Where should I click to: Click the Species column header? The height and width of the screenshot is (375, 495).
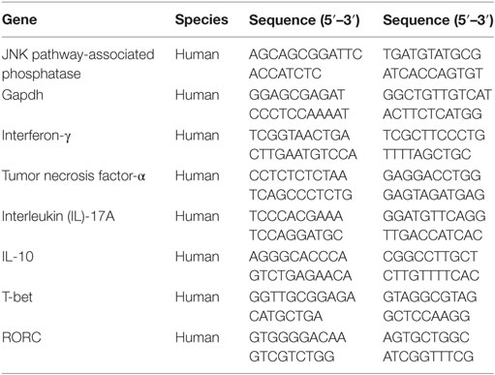[x=201, y=19]
